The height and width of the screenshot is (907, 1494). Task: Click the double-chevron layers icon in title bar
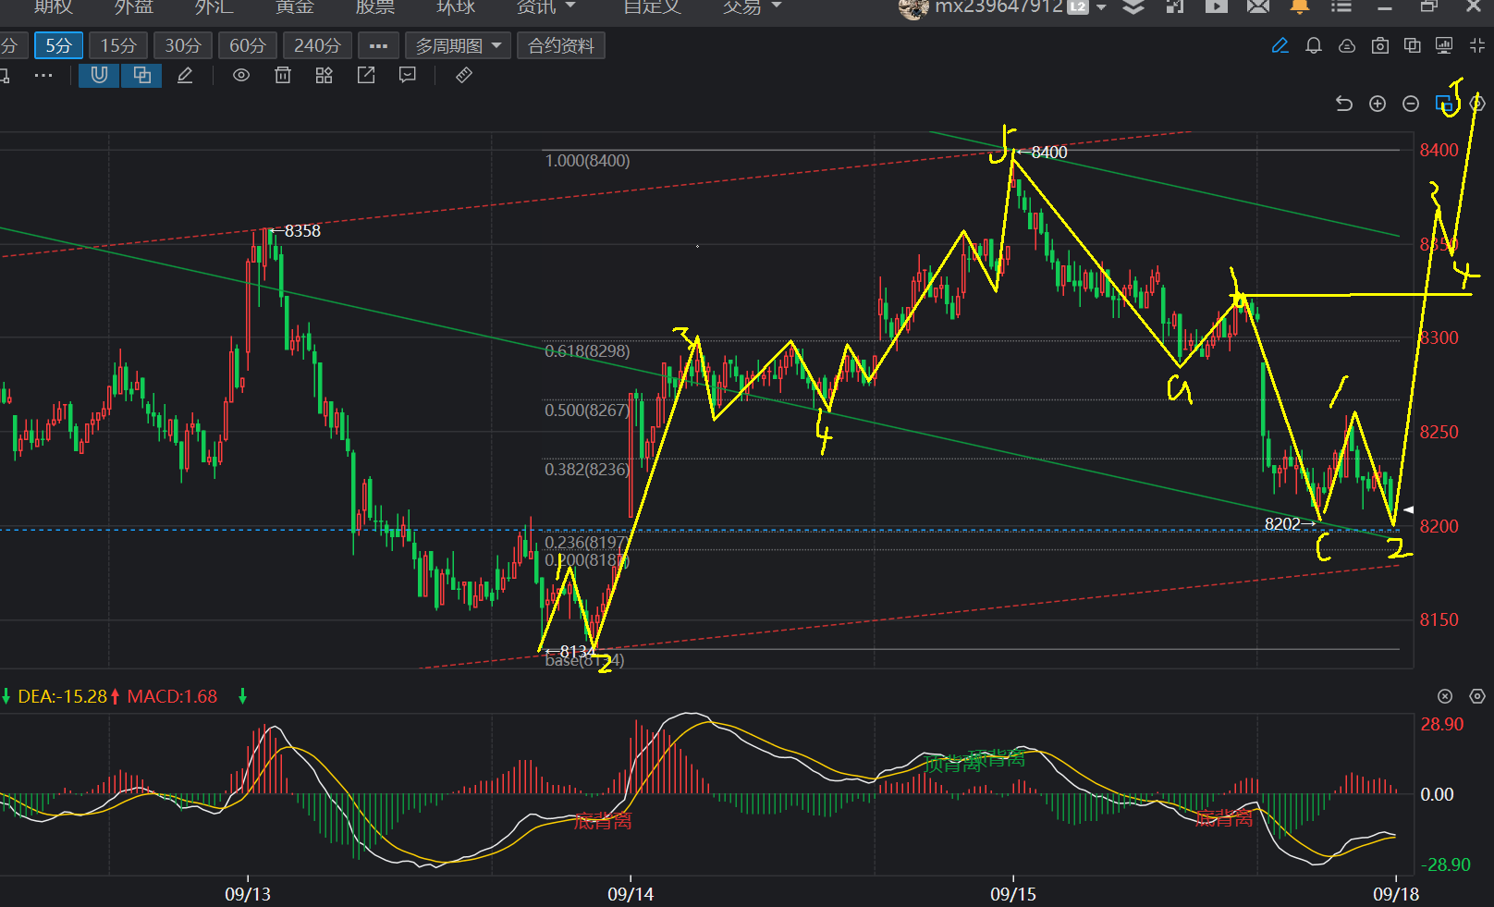pyautogui.click(x=1133, y=7)
